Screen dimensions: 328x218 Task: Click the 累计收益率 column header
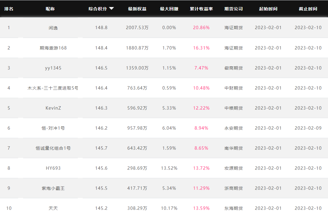point(201,9)
